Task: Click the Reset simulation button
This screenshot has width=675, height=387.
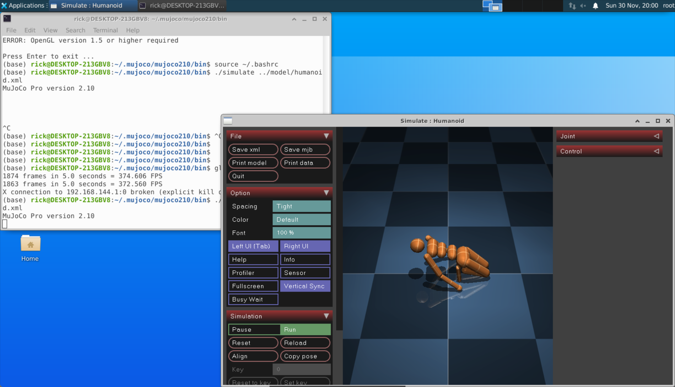Action: tap(253, 343)
